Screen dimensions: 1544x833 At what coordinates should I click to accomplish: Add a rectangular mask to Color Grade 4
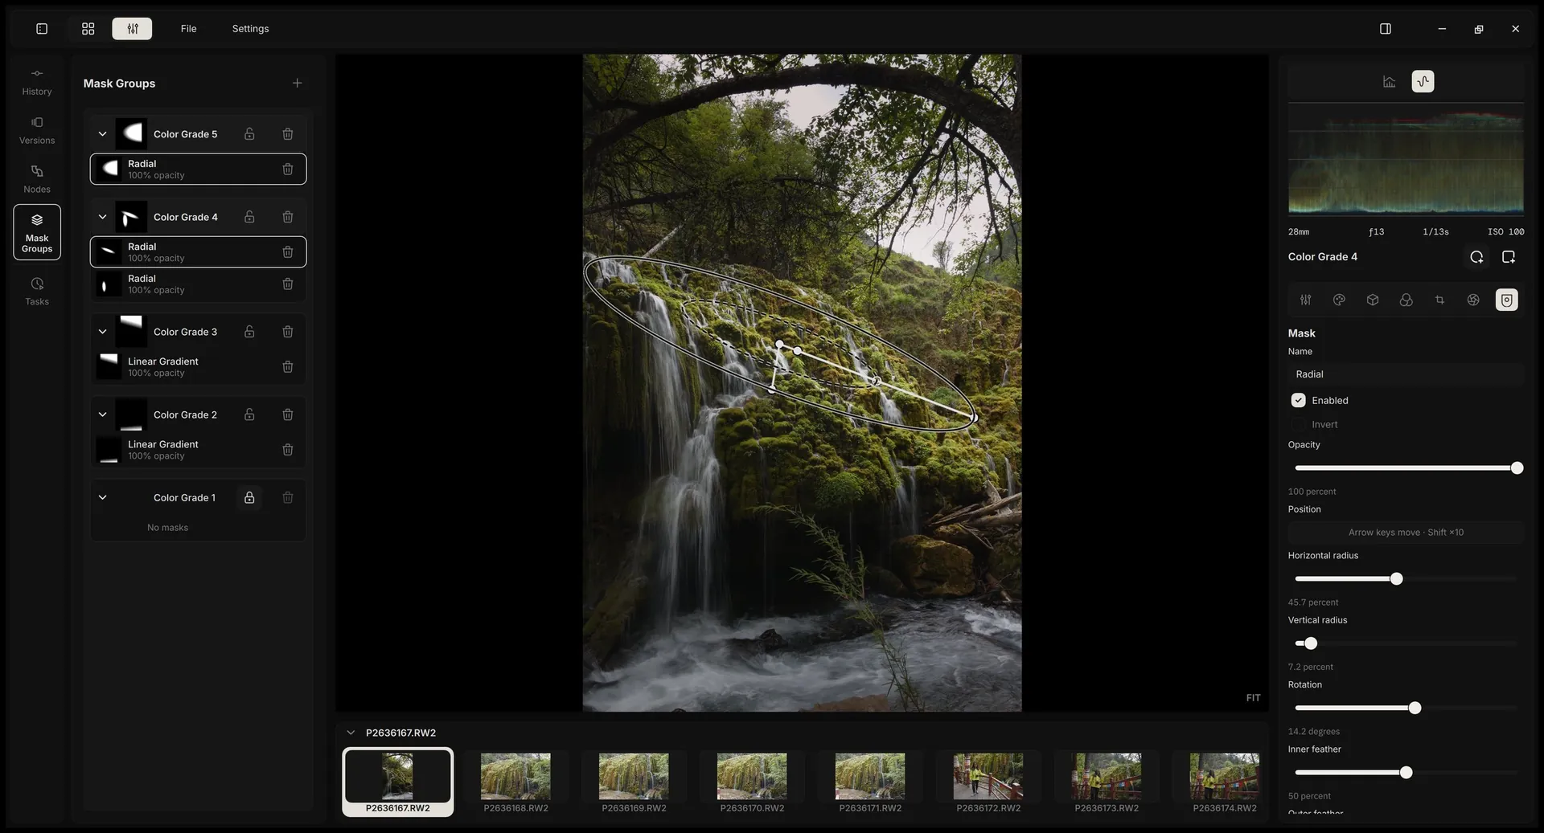[1509, 257]
